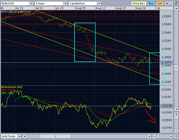
Task: Click the vertical scroll up arrow
Action: (x=176, y=8)
